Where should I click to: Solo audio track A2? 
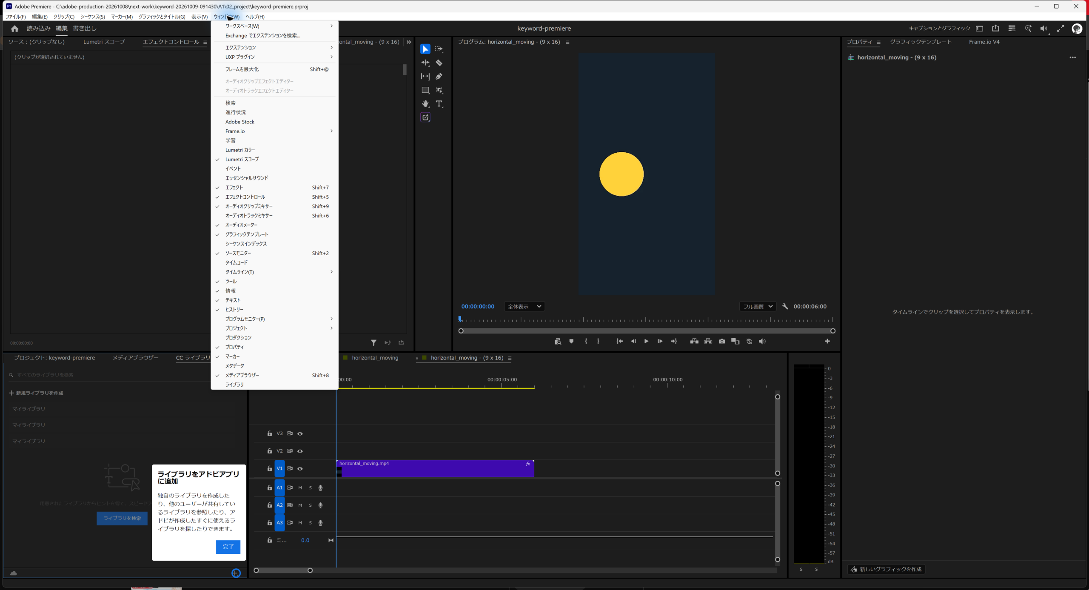[310, 505]
